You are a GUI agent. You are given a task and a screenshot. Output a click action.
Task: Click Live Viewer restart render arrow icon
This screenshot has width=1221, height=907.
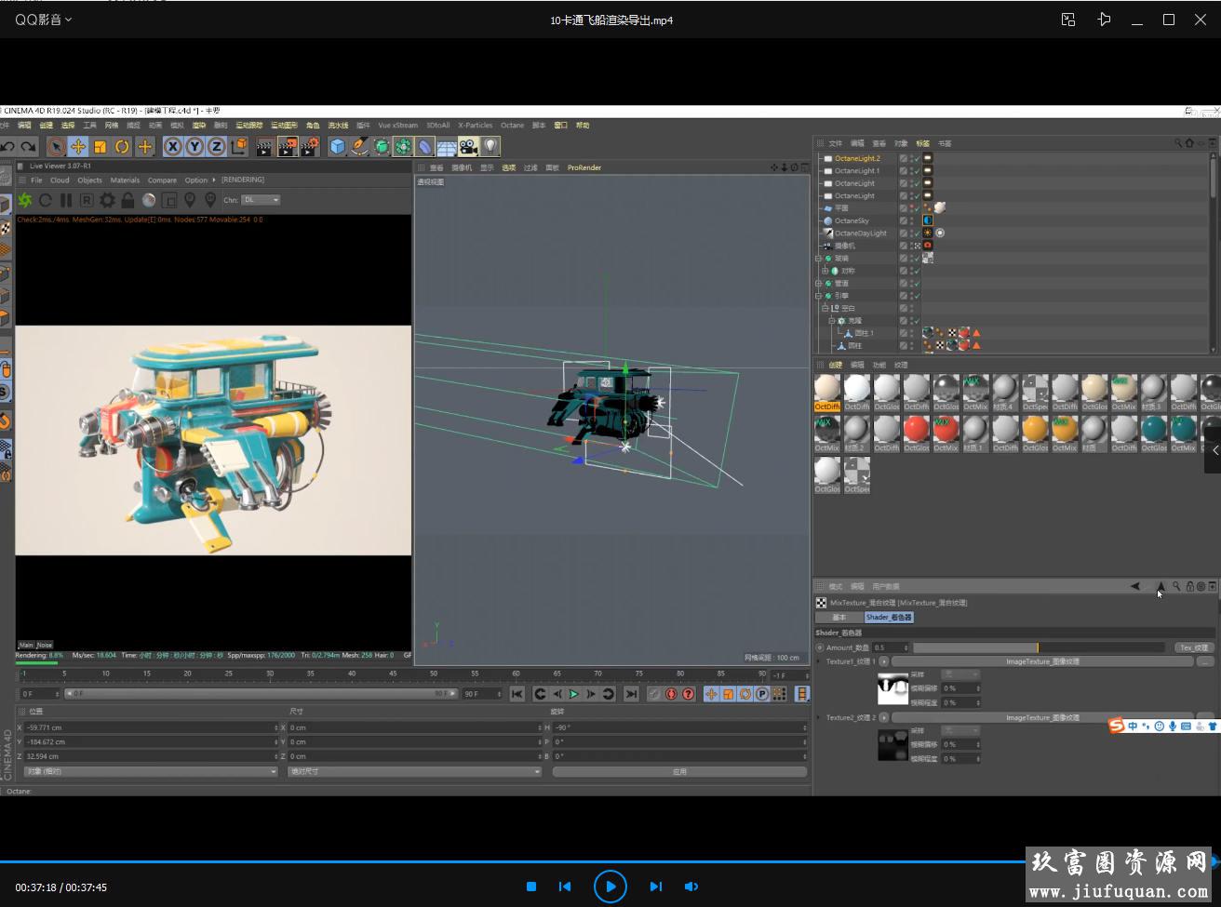click(x=47, y=200)
